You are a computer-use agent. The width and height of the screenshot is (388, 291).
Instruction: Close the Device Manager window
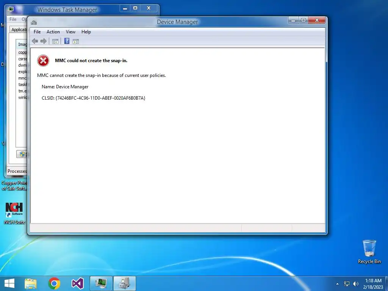click(x=317, y=20)
